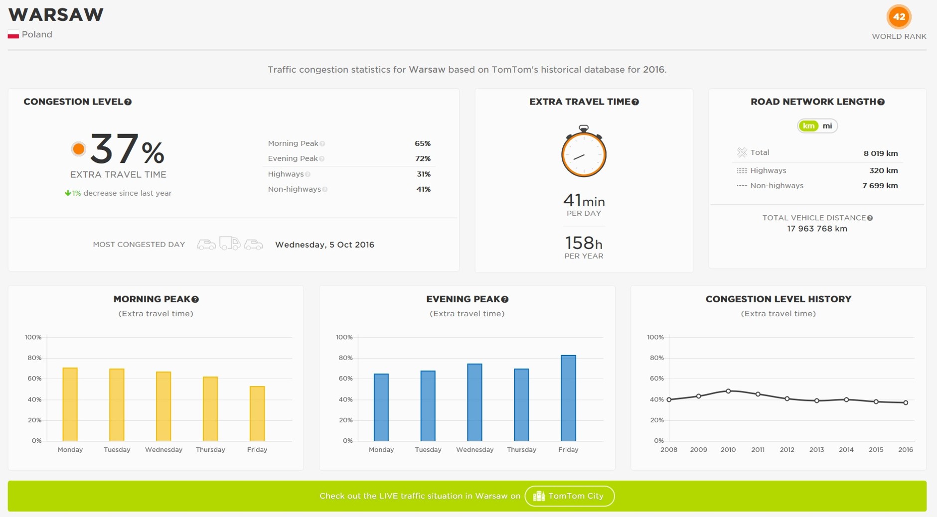Click the orange world rank 42 badge
Viewport: 937px width, 517px height.
tap(899, 17)
